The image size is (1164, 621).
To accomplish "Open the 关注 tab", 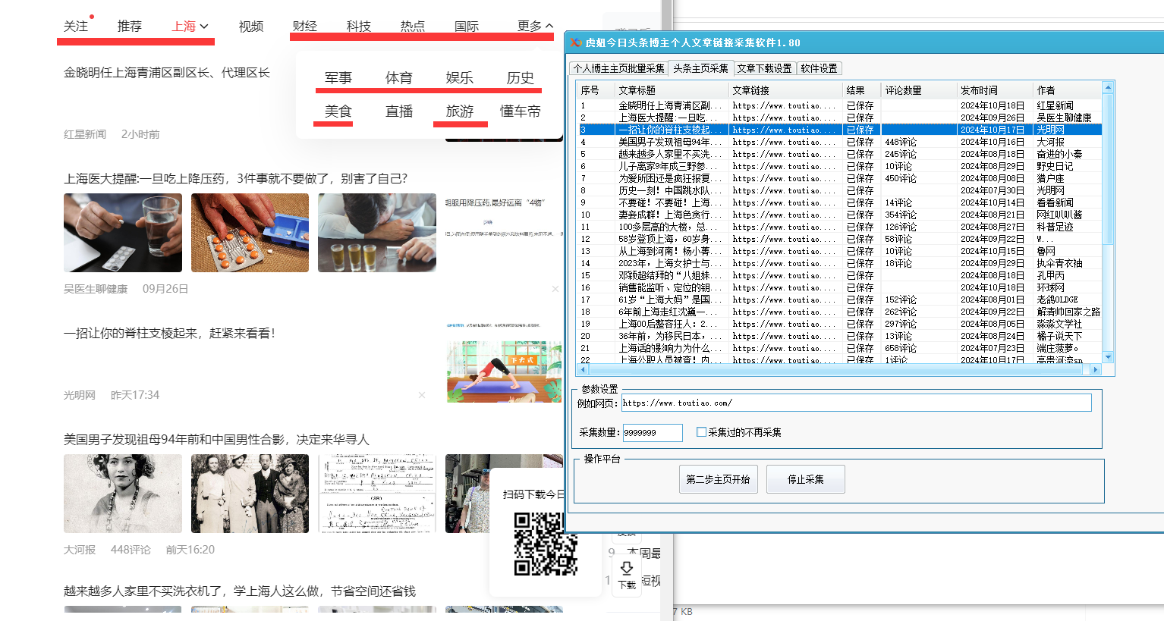I will click(x=75, y=27).
